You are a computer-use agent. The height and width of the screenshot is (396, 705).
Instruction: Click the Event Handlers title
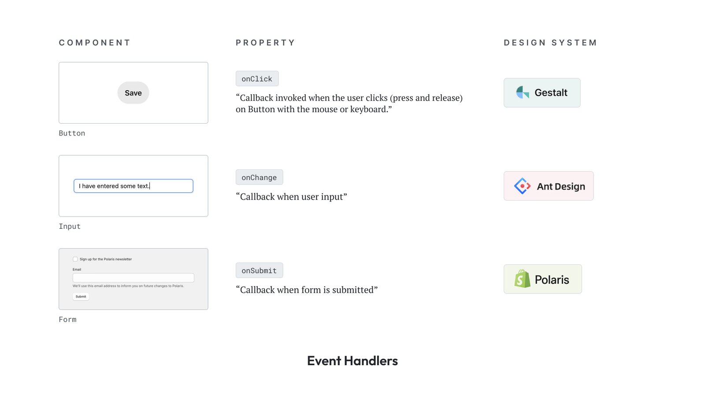(x=352, y=361)
